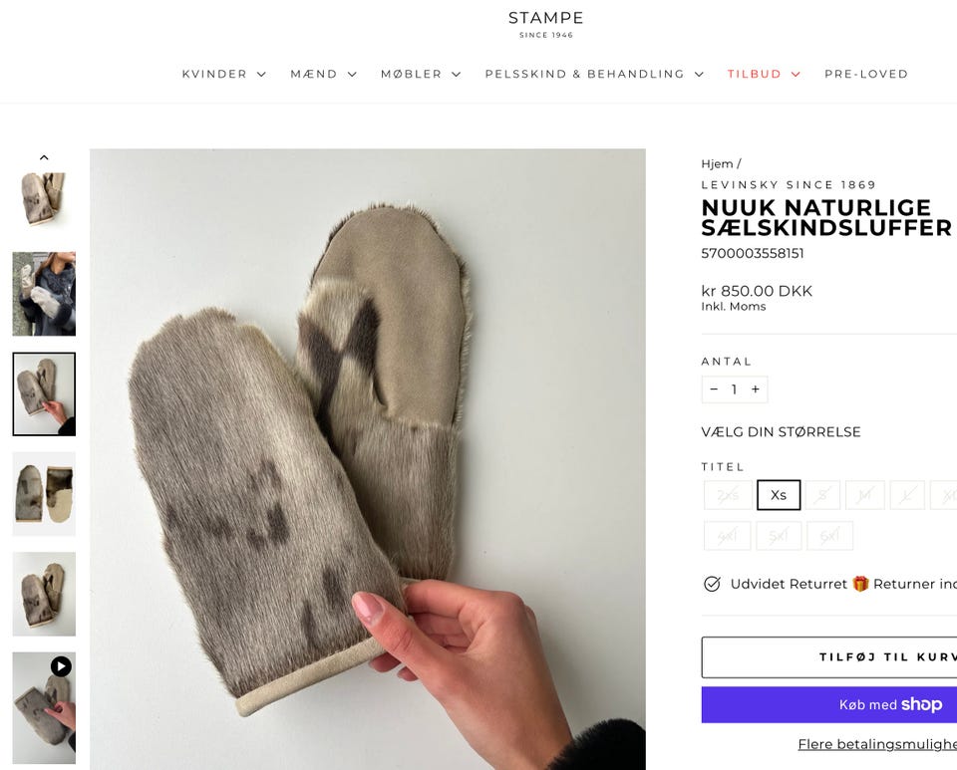
Task: Click the checkmark icon beside Udvidet Returret
Action: (x=712, y=584)
